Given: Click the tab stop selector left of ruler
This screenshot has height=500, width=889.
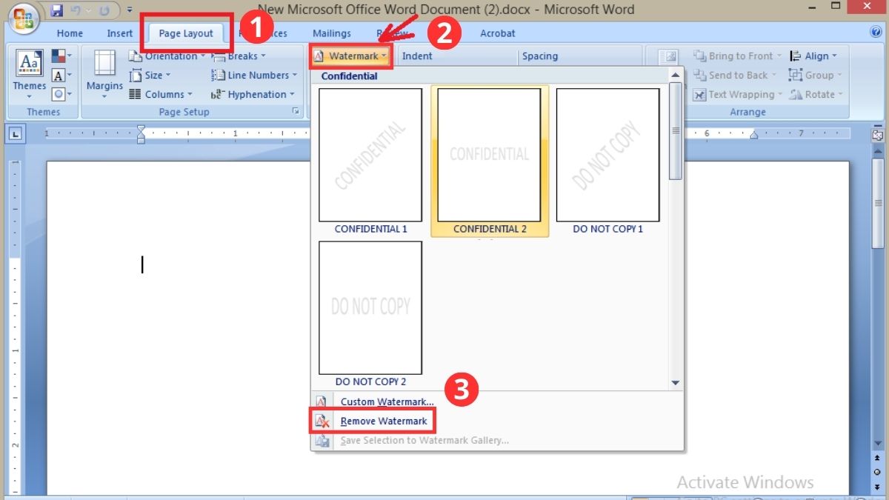Looking at the screenshot, I should pyautogui.click(x=16, y=134).
